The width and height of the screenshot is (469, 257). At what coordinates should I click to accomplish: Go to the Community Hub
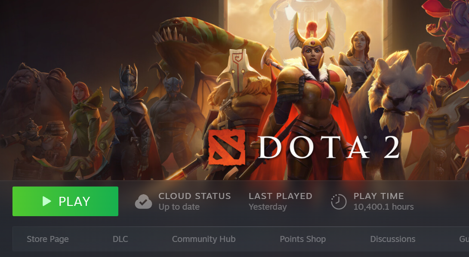[204, 239]
